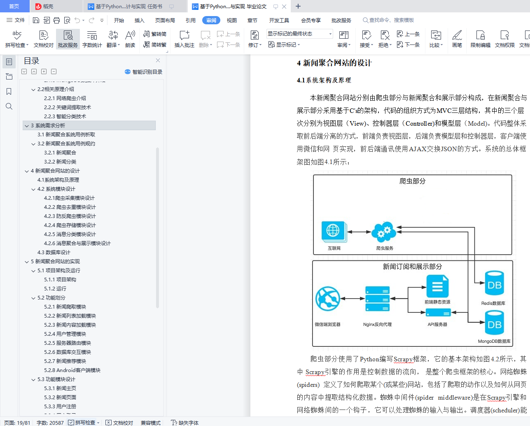This screenshot has height=426, width=530.
Task: Click the Redo arrow icon
Action: (91, 20)
